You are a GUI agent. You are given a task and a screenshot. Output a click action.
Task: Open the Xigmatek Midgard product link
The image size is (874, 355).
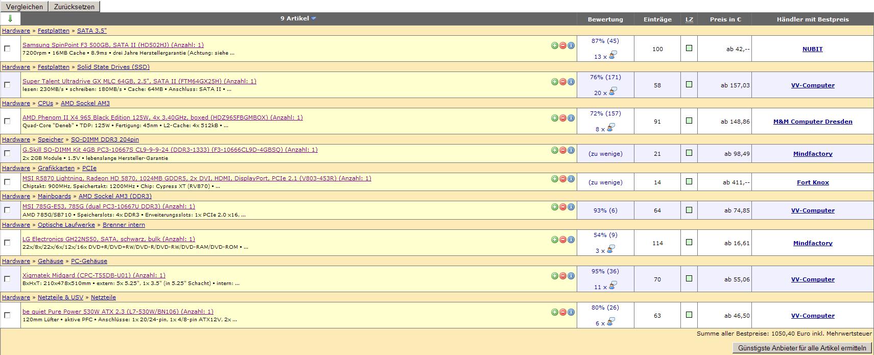(94, 275)
